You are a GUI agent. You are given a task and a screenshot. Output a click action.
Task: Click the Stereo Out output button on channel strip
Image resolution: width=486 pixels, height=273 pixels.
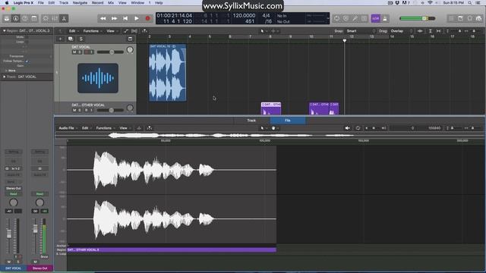click(14, 188)
